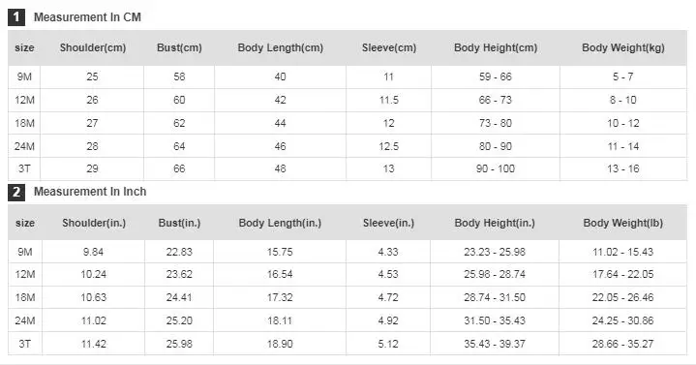Viewport: 696px width, 365px height.
Task: Click the Bust(cm) column header
Action: [179, 48]
